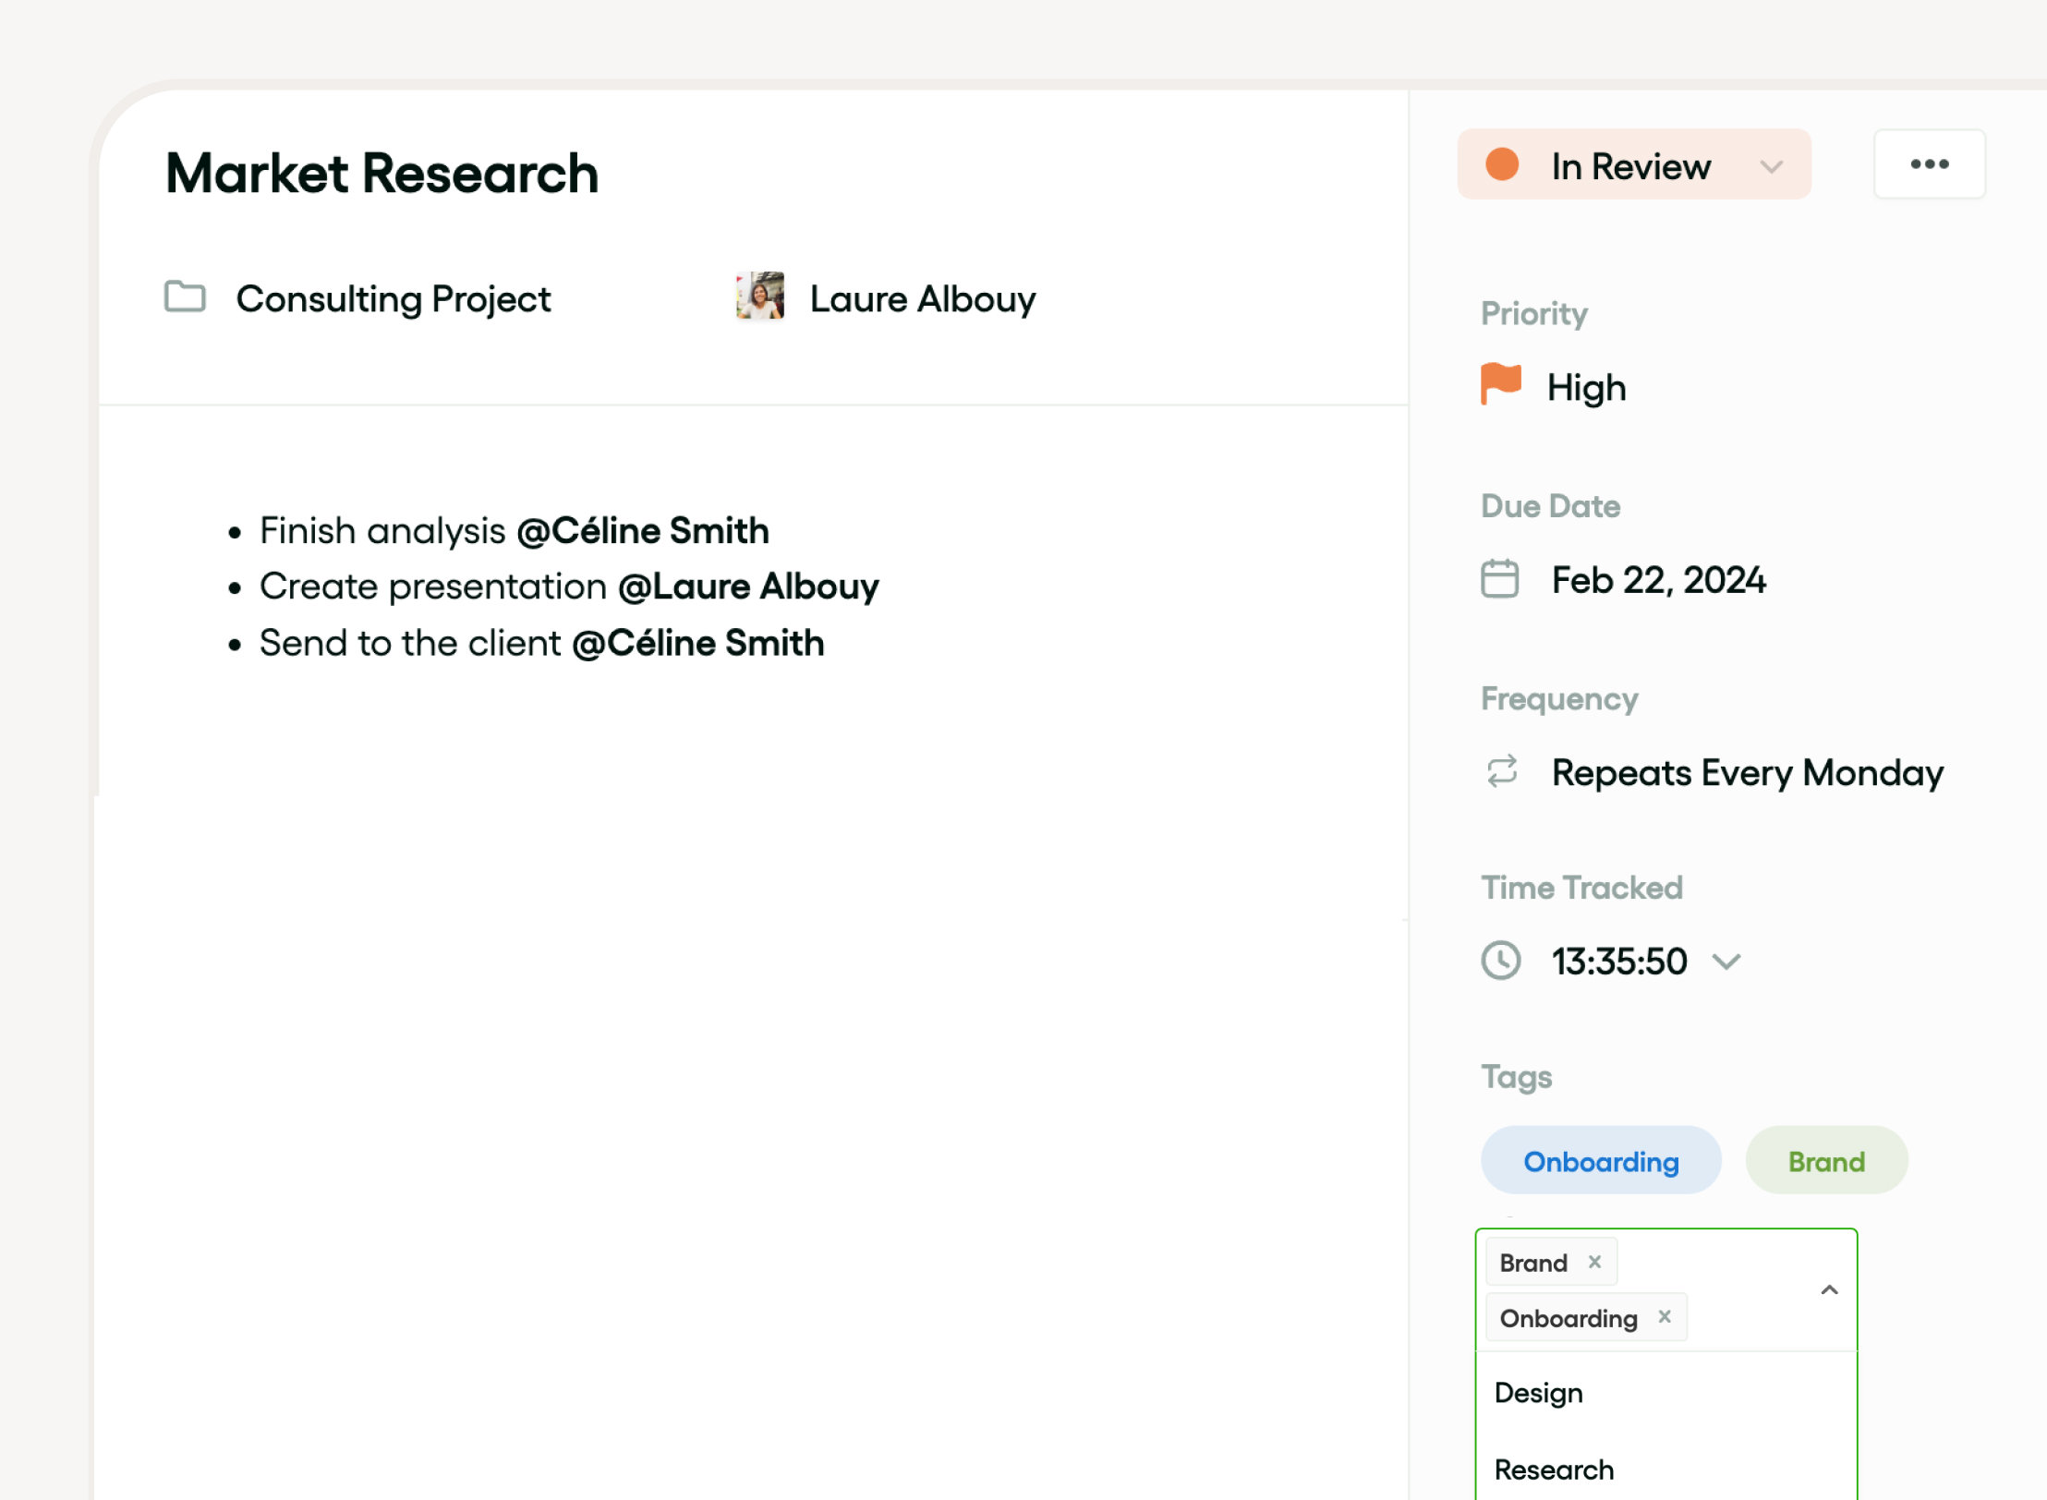Open the Consulting Project link
The width and height of the screenshot is (2047, 1500).
(x=394, y=299)
